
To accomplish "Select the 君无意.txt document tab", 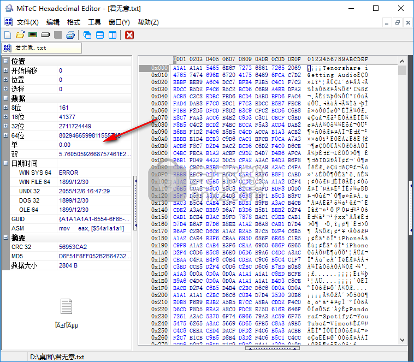I will tap(42, 48).
